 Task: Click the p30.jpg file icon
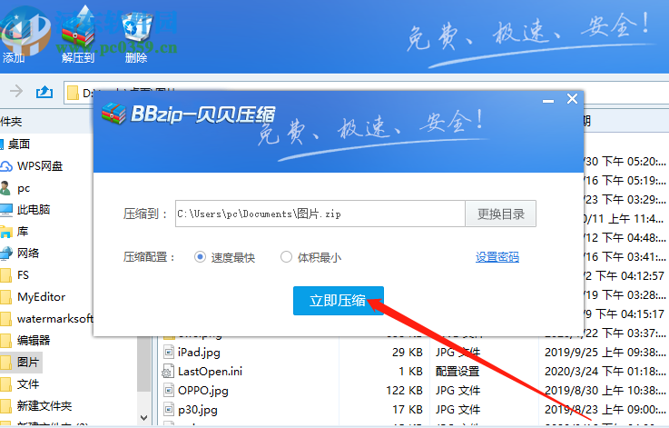(x=169, y=410)
